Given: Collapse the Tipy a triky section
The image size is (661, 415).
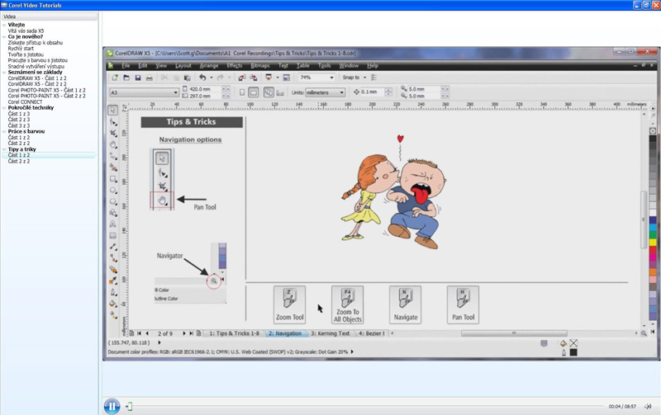Looking at the screenshot, I should point(4,149).
